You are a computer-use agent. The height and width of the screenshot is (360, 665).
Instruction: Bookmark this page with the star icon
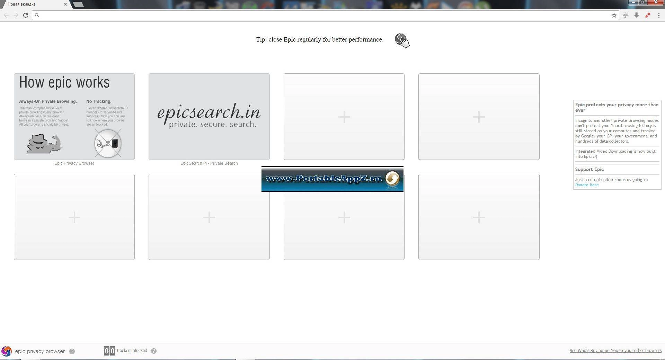614,15
